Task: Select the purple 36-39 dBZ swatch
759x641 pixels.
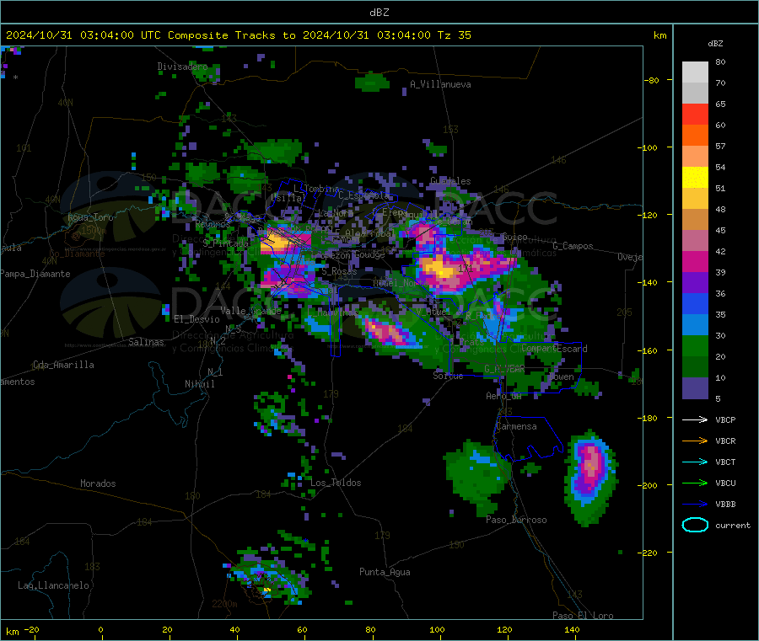Action: click(695, 283)
